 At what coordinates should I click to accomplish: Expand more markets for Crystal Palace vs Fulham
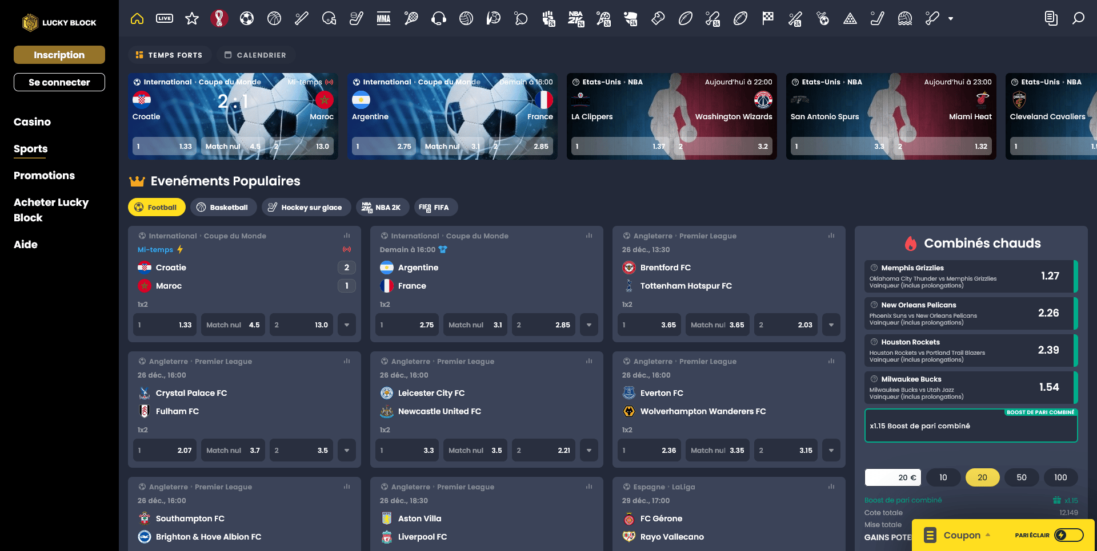(347, 450)
